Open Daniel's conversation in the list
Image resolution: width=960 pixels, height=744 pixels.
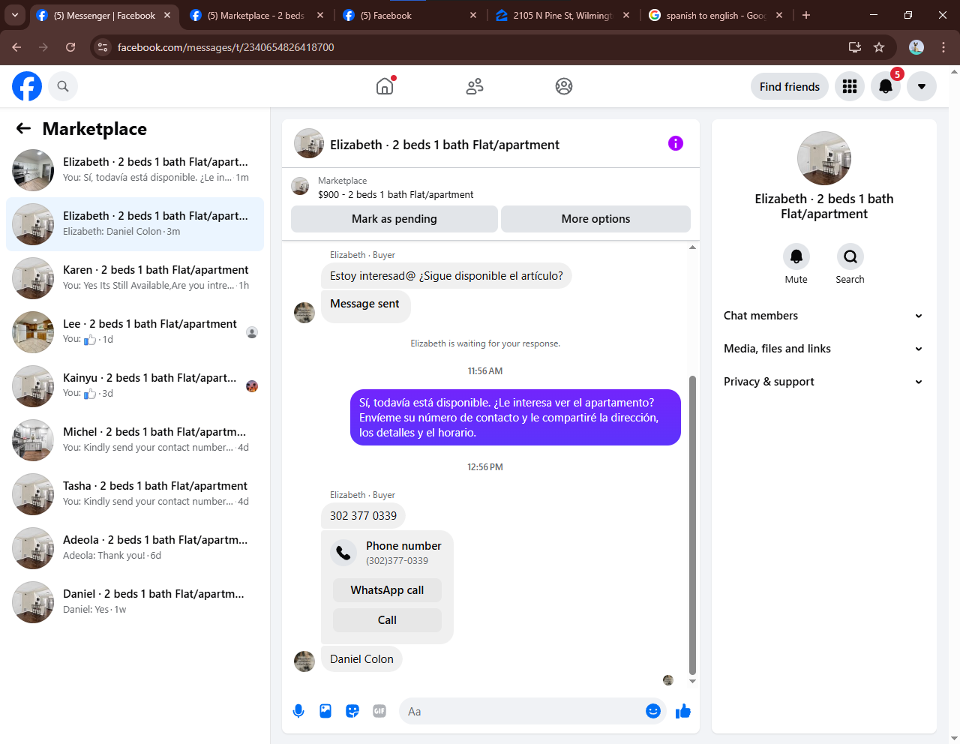[x=135, y=601]
